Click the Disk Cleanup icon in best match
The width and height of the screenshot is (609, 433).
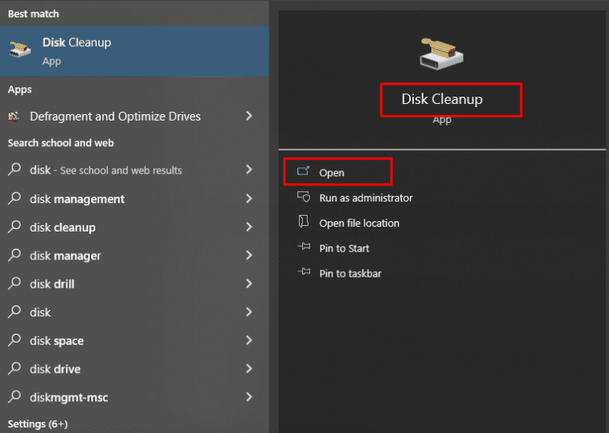click(x=20, y=50)
